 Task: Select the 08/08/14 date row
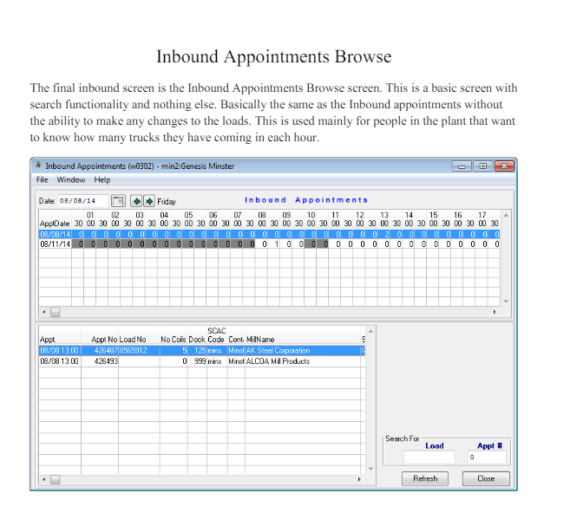coord(269,235)
